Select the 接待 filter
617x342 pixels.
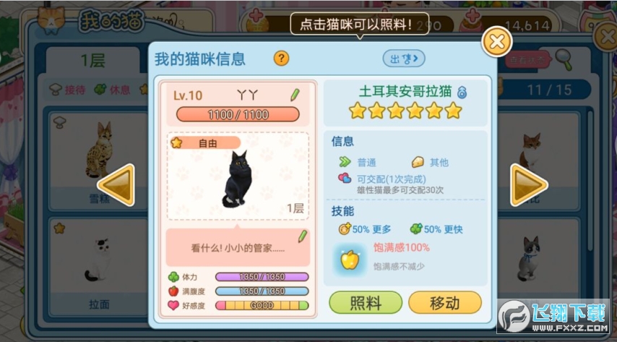click(68, 90)
